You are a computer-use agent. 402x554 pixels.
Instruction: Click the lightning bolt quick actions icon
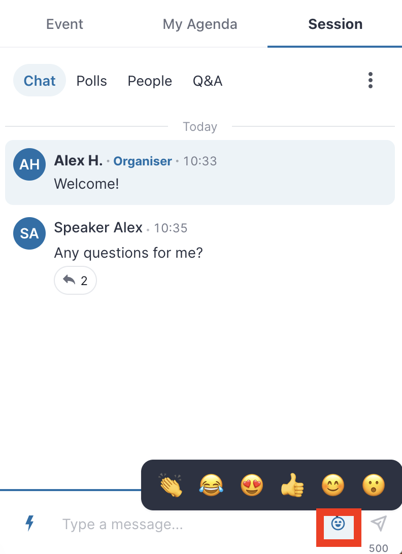[x=30, y=523]
